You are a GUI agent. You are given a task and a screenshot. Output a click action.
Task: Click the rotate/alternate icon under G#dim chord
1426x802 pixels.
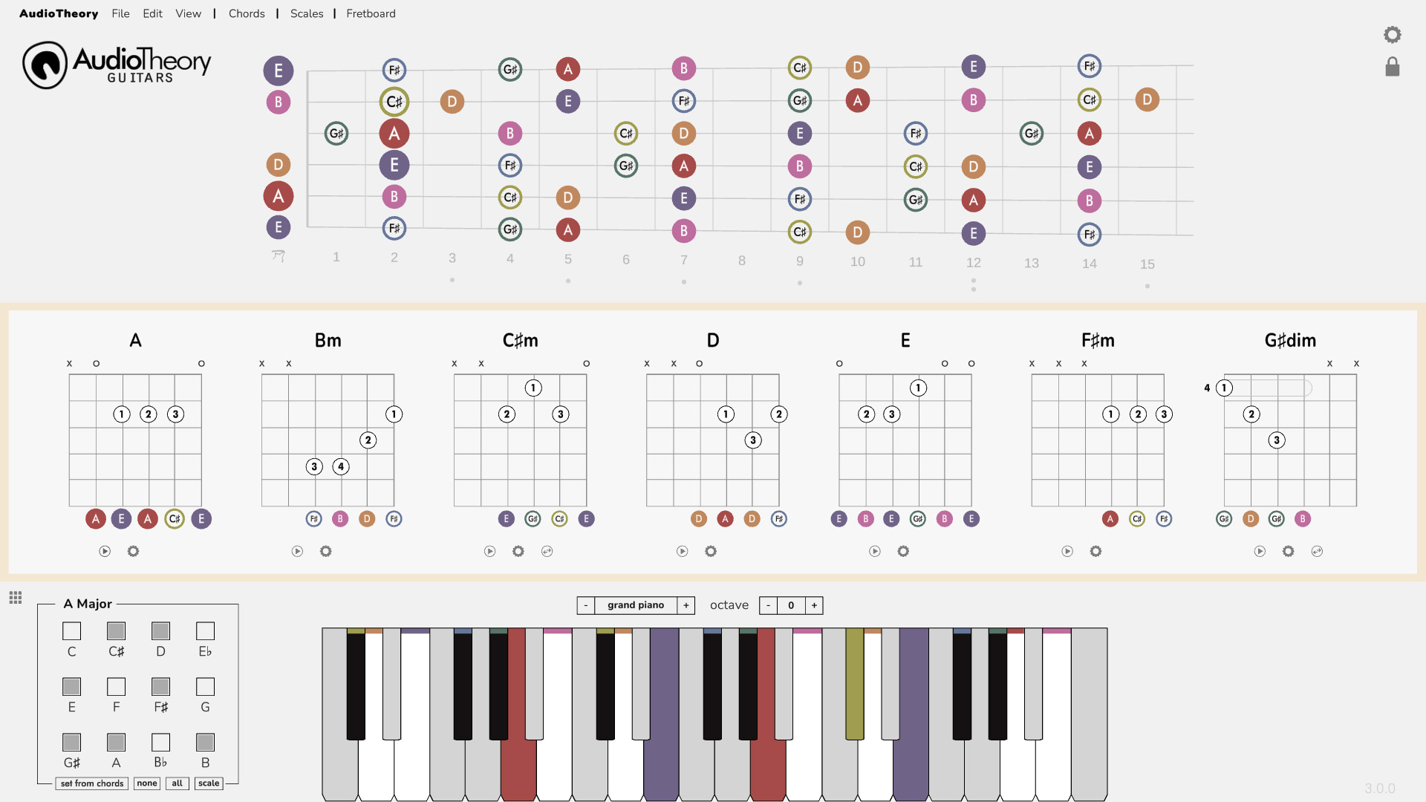[x=1318, y=550]
